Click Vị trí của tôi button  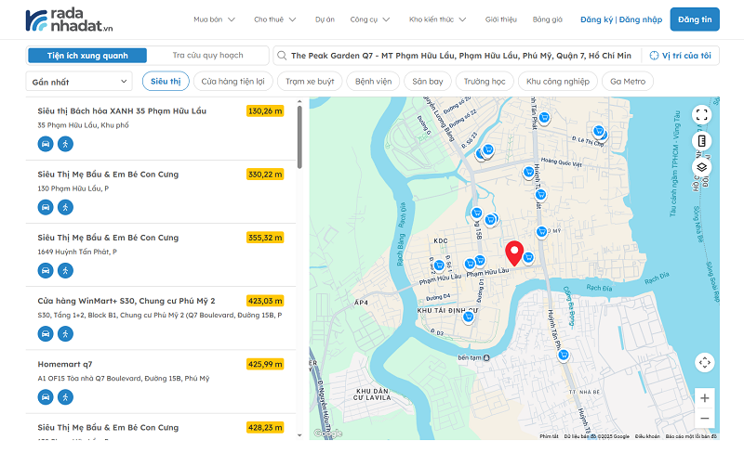pyautogui.click(x=680, y=56)
